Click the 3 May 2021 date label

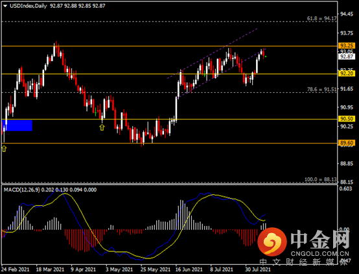click(x=119, y=269)
